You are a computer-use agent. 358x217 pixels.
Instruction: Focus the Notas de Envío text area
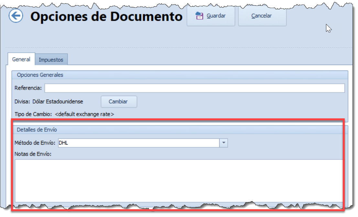click(x=179, y=181)
